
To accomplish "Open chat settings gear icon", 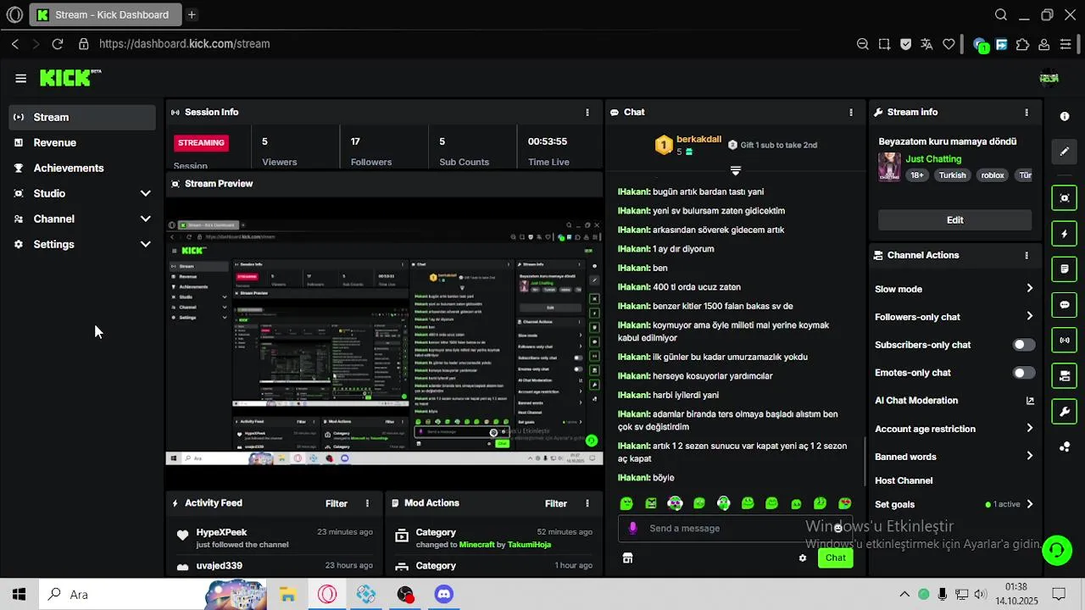I will click(803, 558).
